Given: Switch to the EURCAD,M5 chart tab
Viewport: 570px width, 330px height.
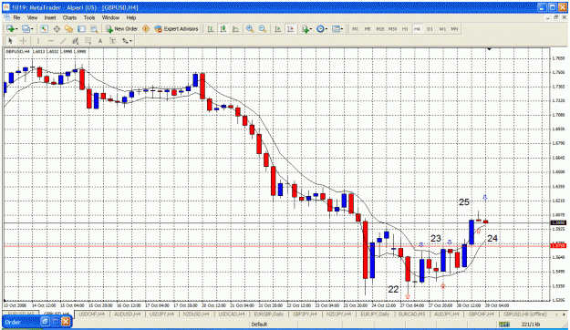Looking at the screenshot, I should click(412, 314).
